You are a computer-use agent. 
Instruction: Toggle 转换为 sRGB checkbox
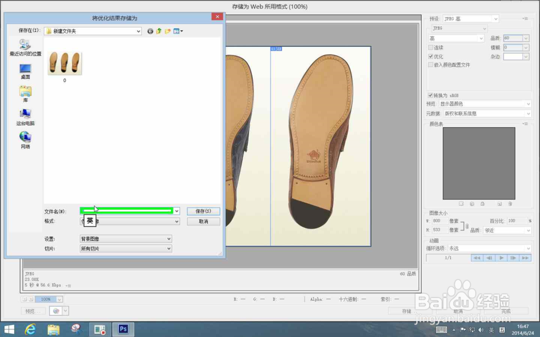click(x=430, y=95)
